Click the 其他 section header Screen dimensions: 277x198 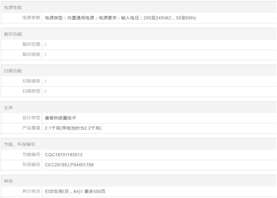8,181
